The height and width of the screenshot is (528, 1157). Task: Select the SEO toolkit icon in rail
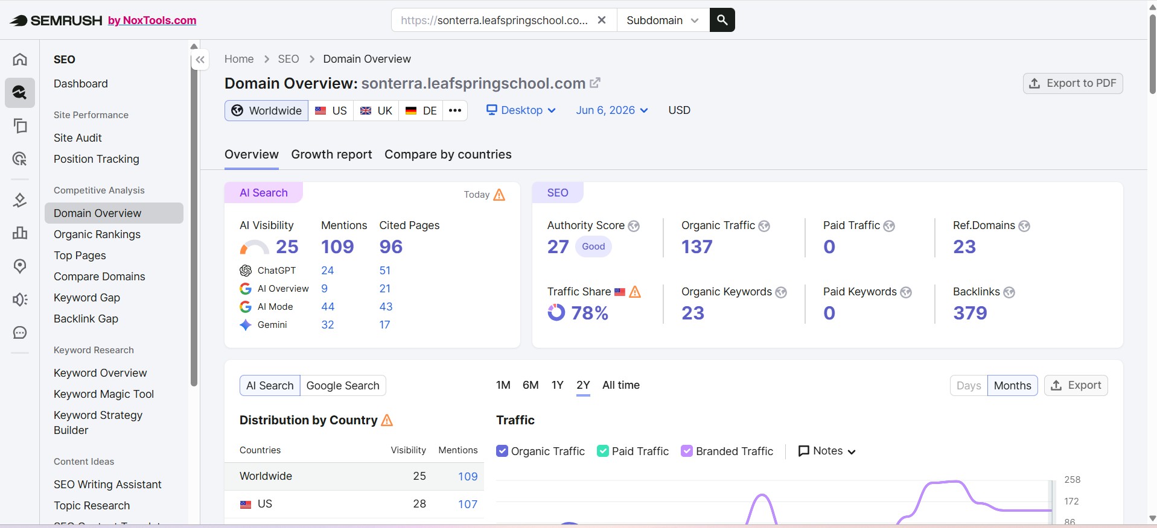pos(20,92)
